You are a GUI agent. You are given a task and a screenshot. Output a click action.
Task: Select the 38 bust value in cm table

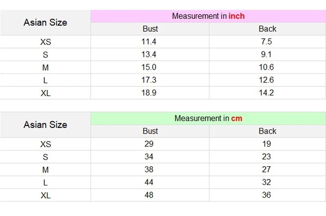click(149, 170)
